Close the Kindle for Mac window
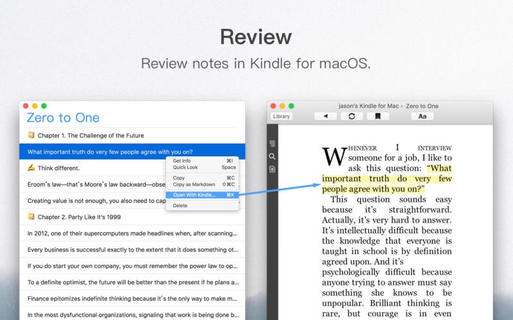Screen dimensions: 513x320 coord(273,106)
